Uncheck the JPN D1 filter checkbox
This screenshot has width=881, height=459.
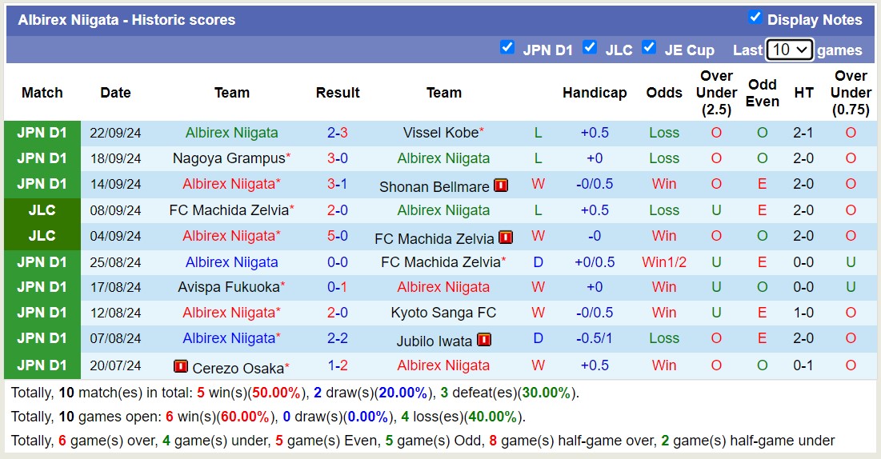507,47
